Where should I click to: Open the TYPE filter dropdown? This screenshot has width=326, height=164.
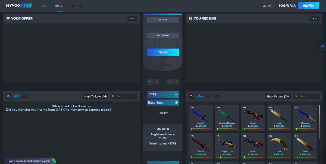point(162,94)
